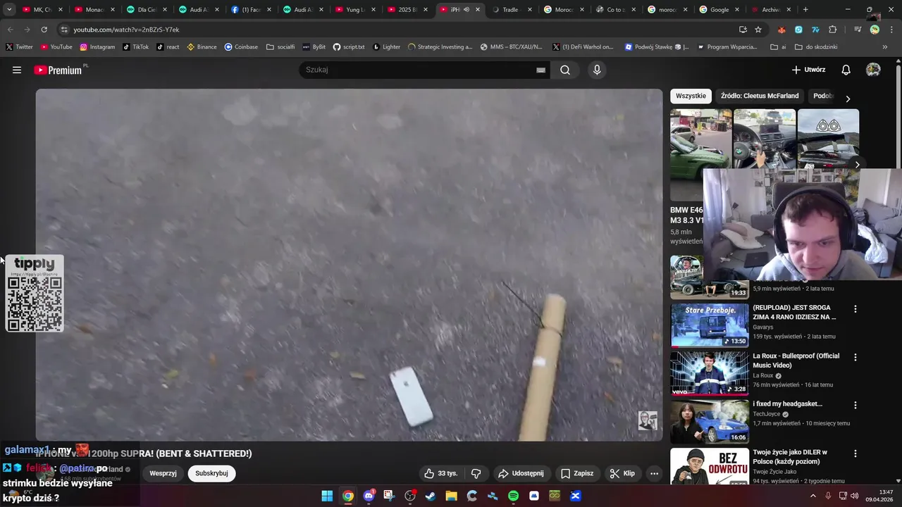The width and height of the screenshot is (902, 507).
Task: Open Discord from the taskbar
Action: 369,496
